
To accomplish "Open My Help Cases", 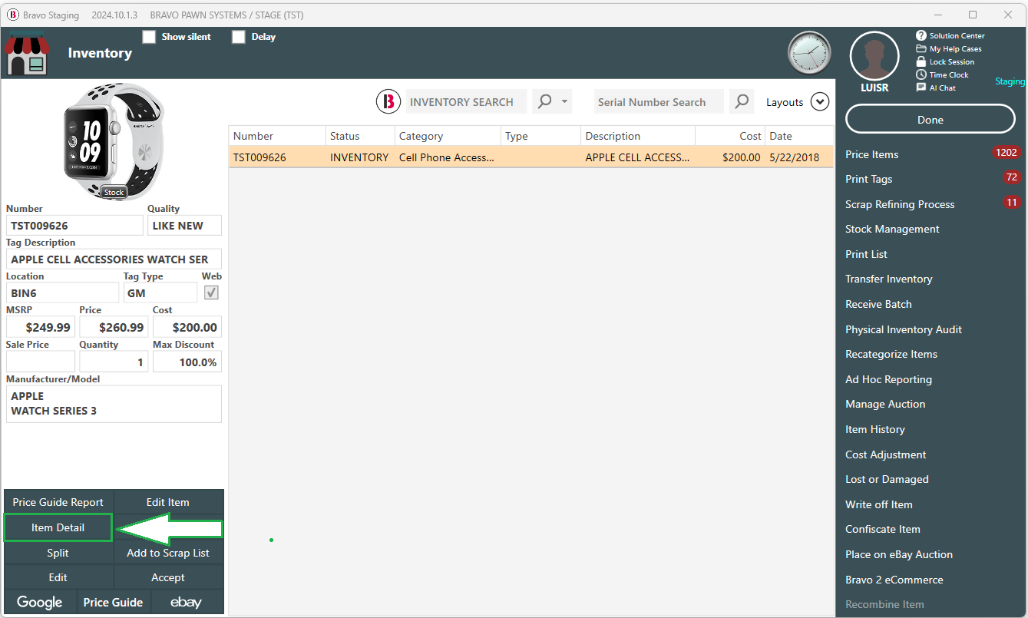I will point(948,48).
